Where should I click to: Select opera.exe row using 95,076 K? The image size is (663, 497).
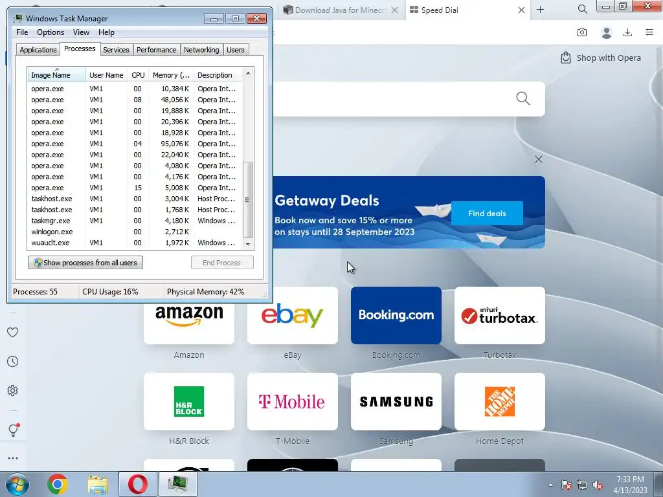click(x=135, y=144)
